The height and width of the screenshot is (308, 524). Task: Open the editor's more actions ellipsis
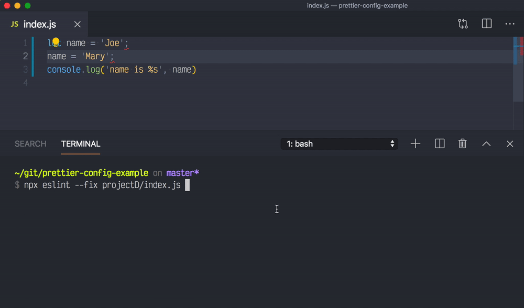coord(510,24)
